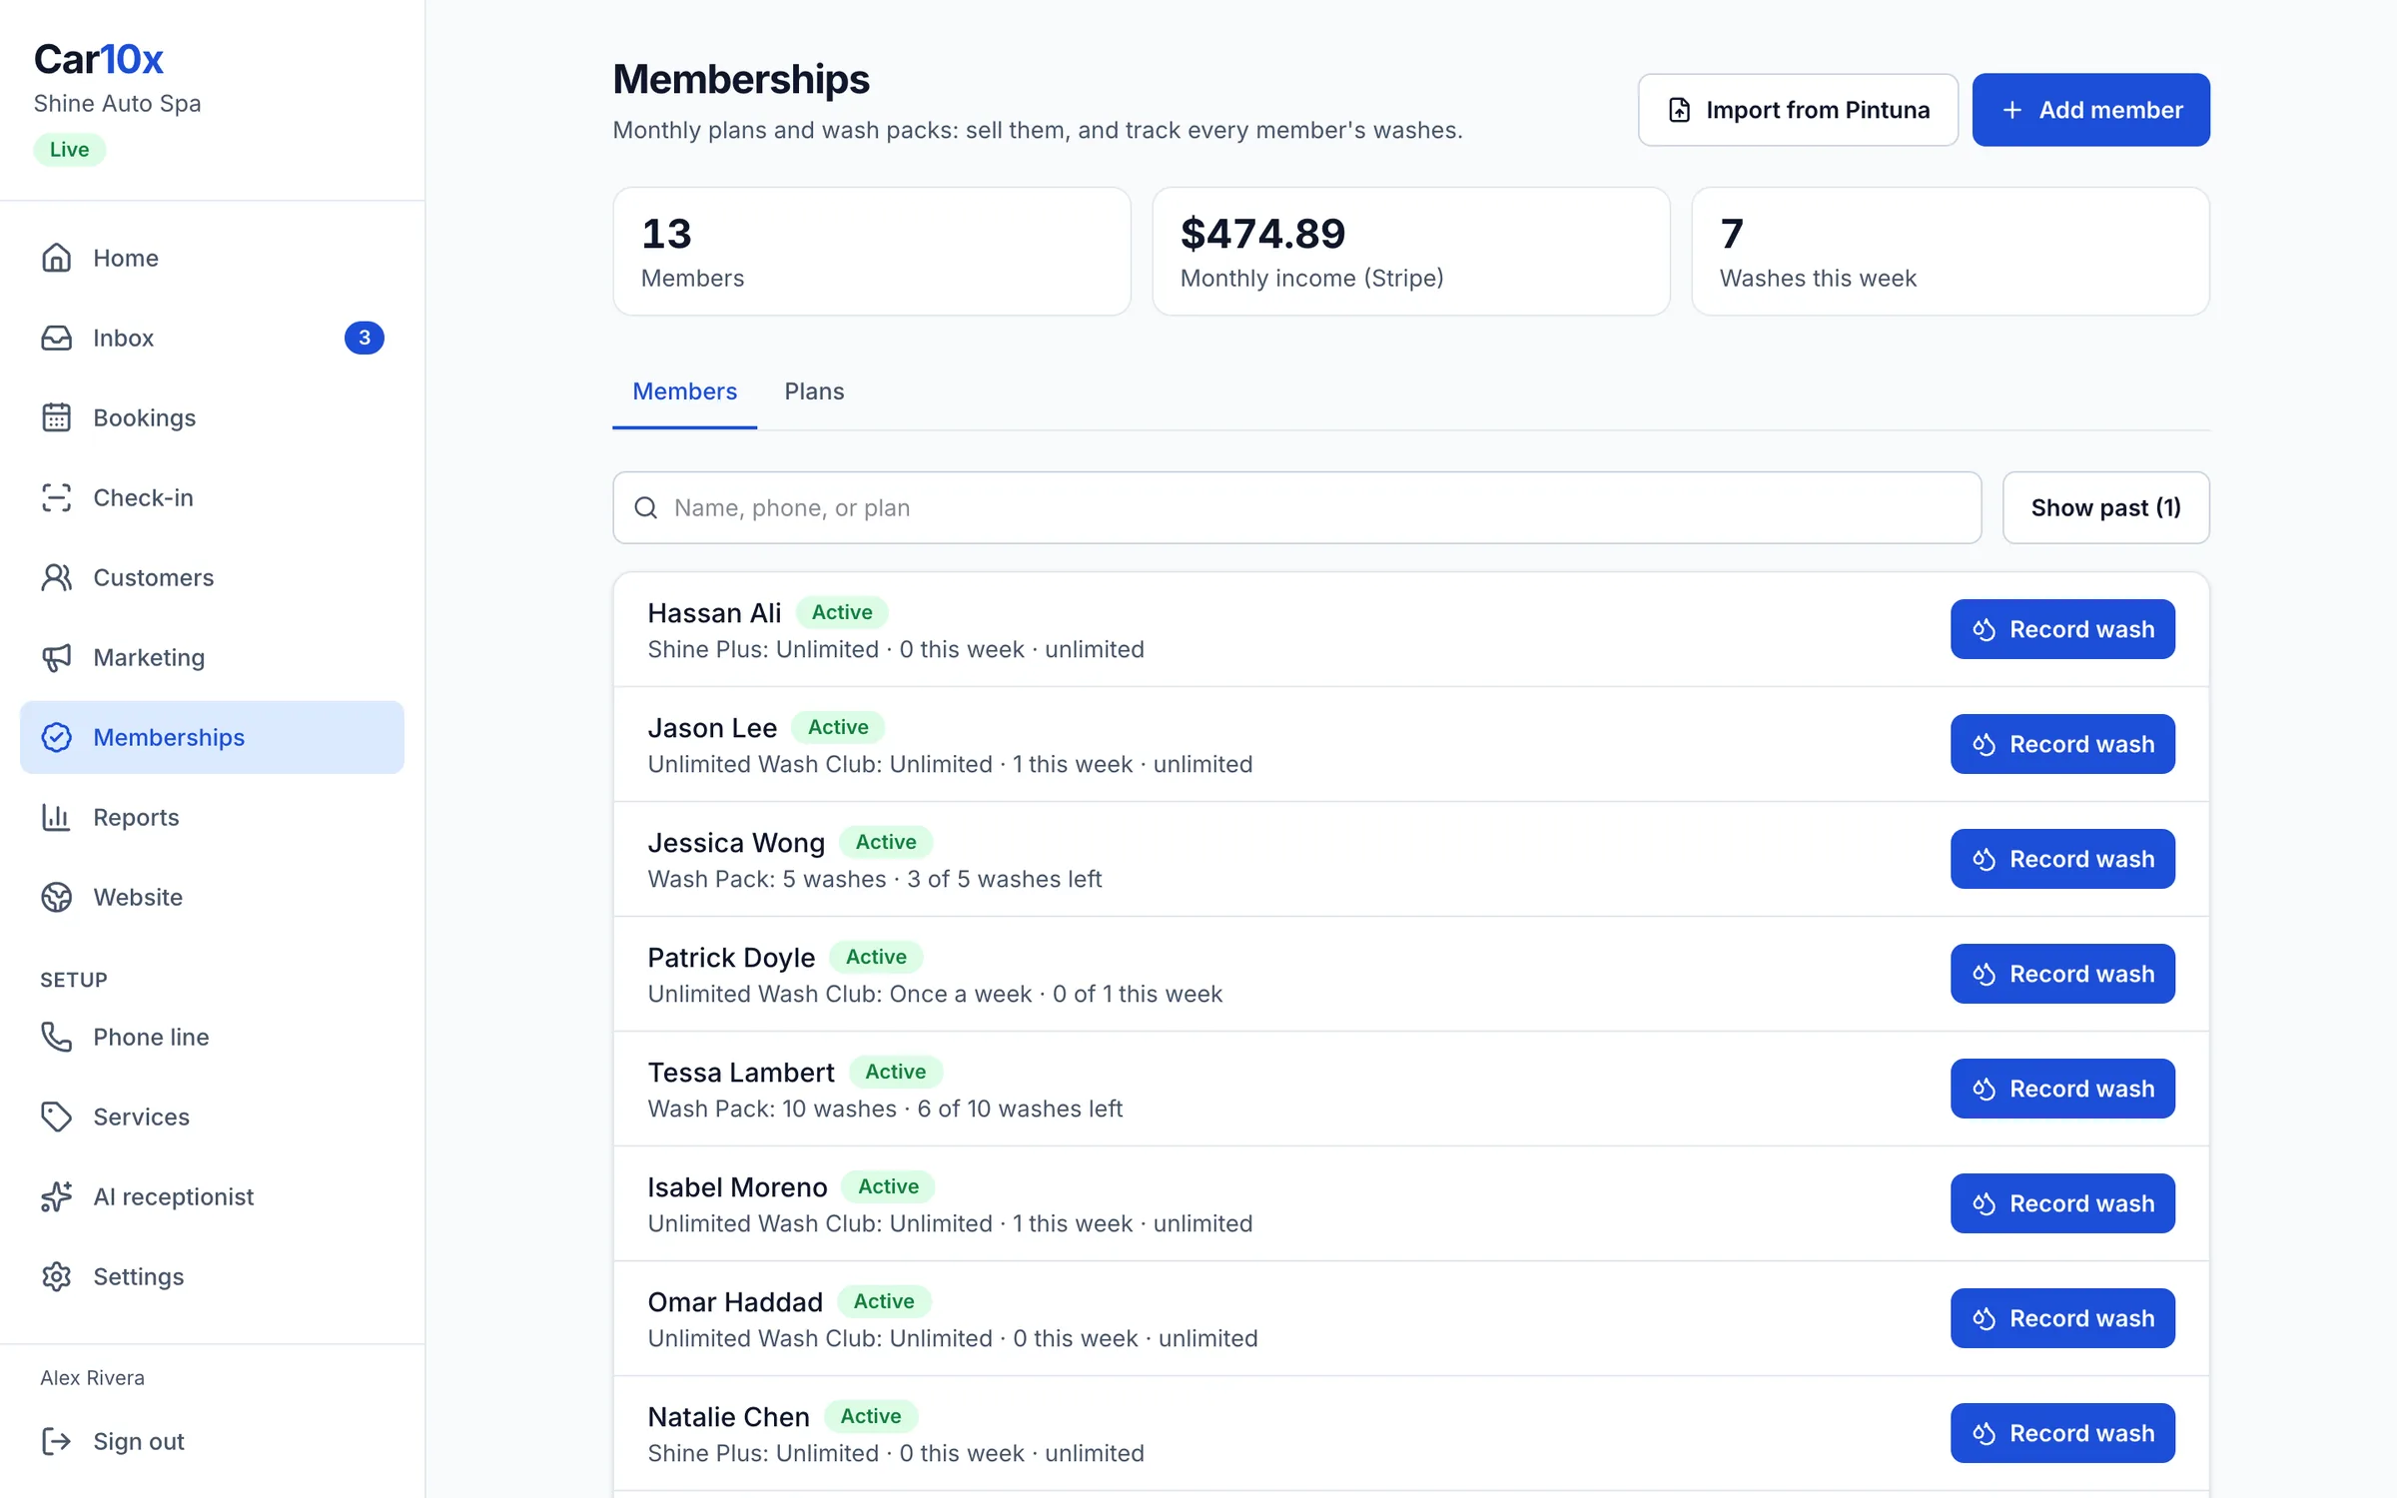Record wash for Isabel Moreno
This screenshot has width=2397, height=1498.
click(x=2062, y=1203)
